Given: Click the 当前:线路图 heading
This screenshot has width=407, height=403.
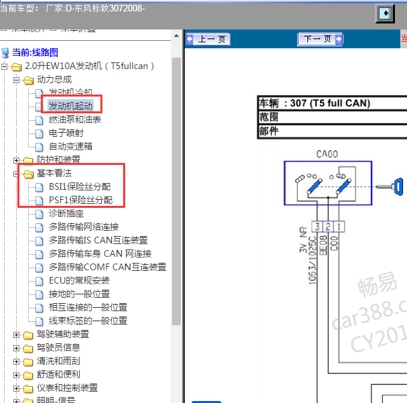Looking at the screenshot, I should tap(35, 52).
